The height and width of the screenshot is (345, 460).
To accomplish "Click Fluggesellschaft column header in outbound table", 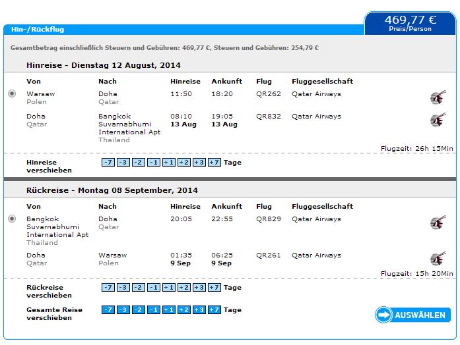I will 323,82.
